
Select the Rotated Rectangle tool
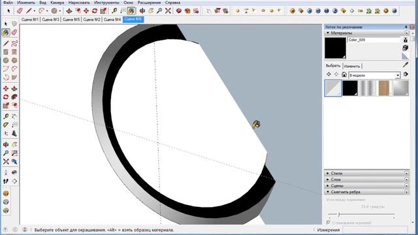coord(14,52)
